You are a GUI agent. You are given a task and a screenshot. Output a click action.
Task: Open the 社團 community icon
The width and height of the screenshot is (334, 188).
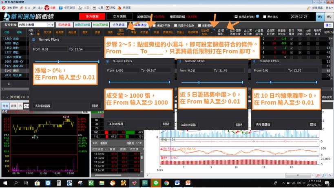(x=80, y=8)
